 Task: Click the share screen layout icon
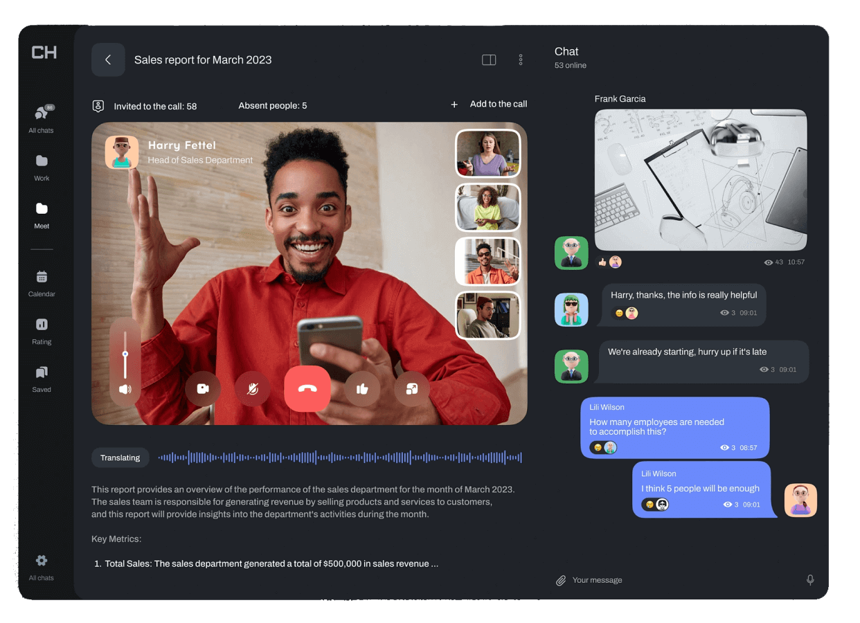pos(411,389)
